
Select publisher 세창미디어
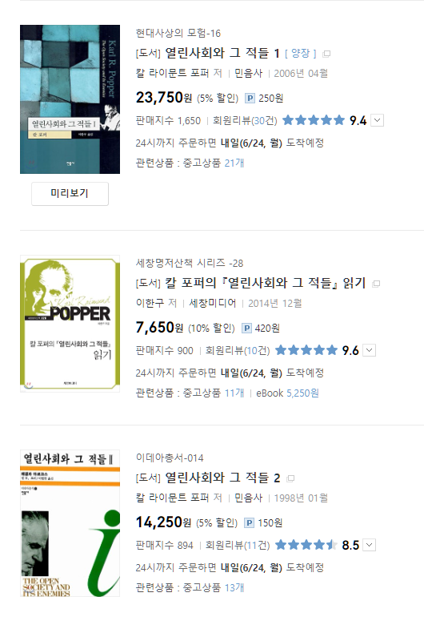[x=212, y=304]
